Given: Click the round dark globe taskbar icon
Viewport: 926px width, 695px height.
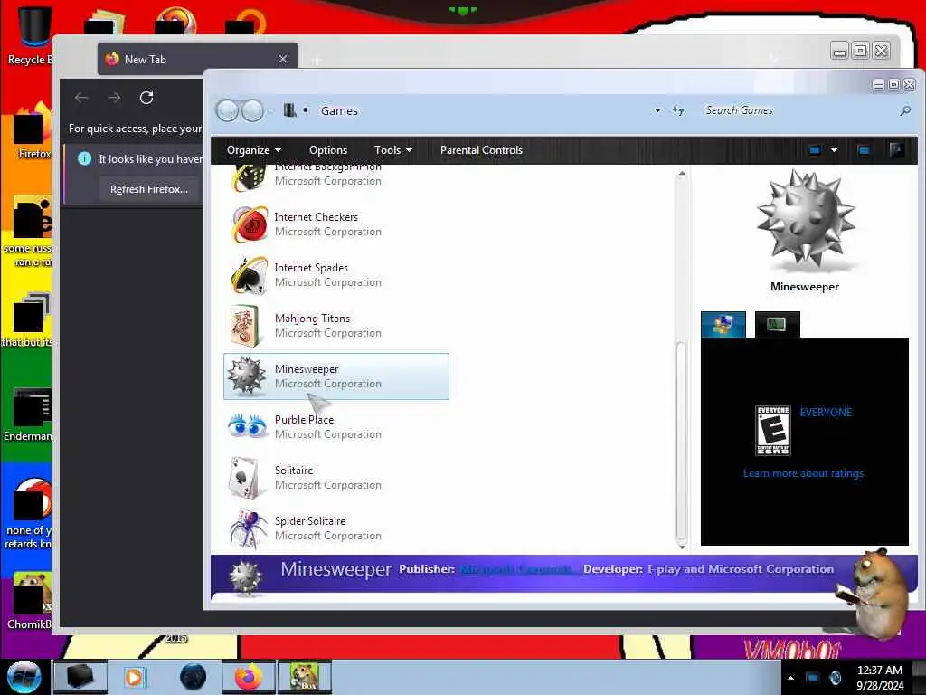Looking at the screenshot, I should [193, 677].
